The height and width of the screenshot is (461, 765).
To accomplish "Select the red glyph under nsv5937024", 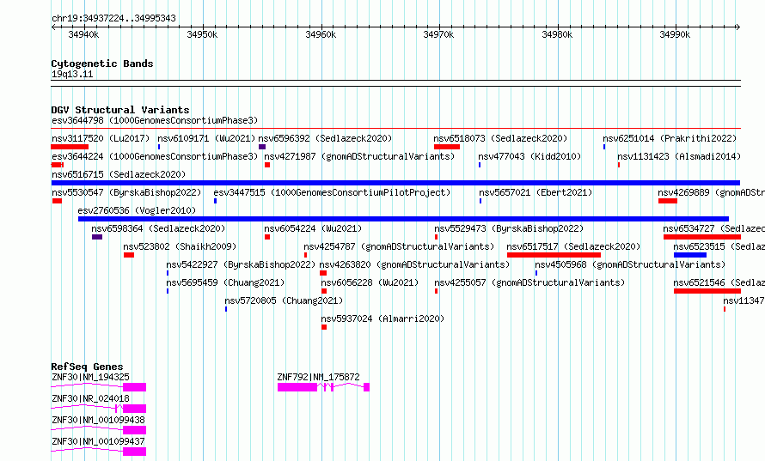I will [324, 327].
